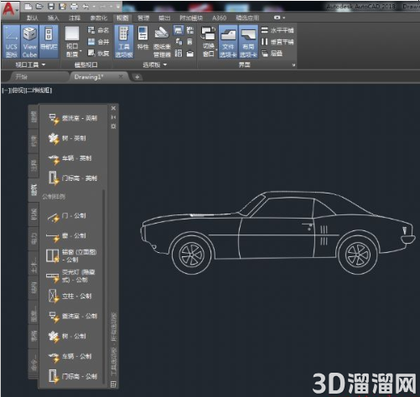Close the Drawing1 tab

click(121, 76)
